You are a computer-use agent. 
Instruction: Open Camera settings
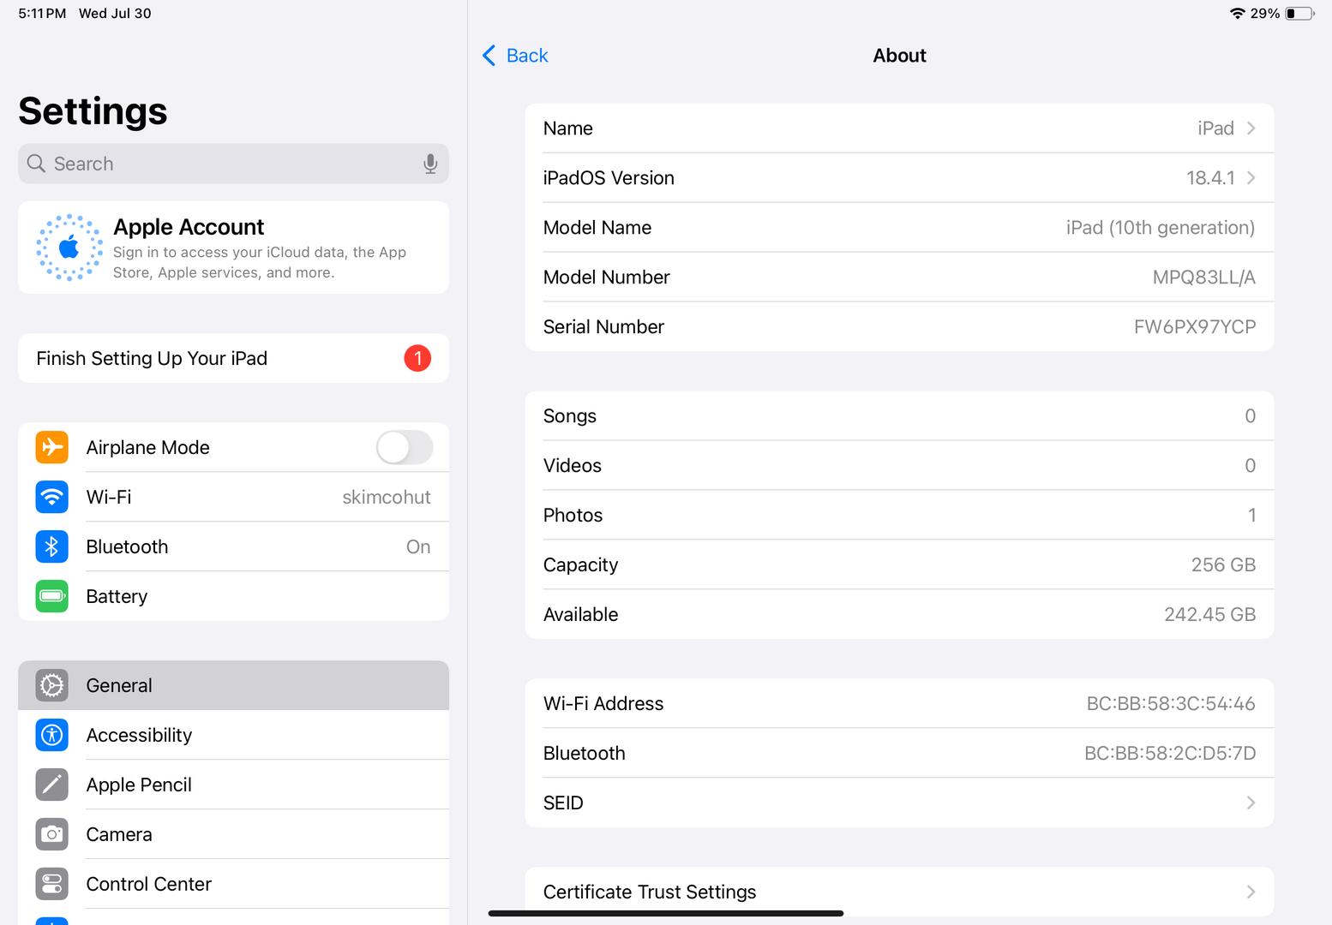233,834
